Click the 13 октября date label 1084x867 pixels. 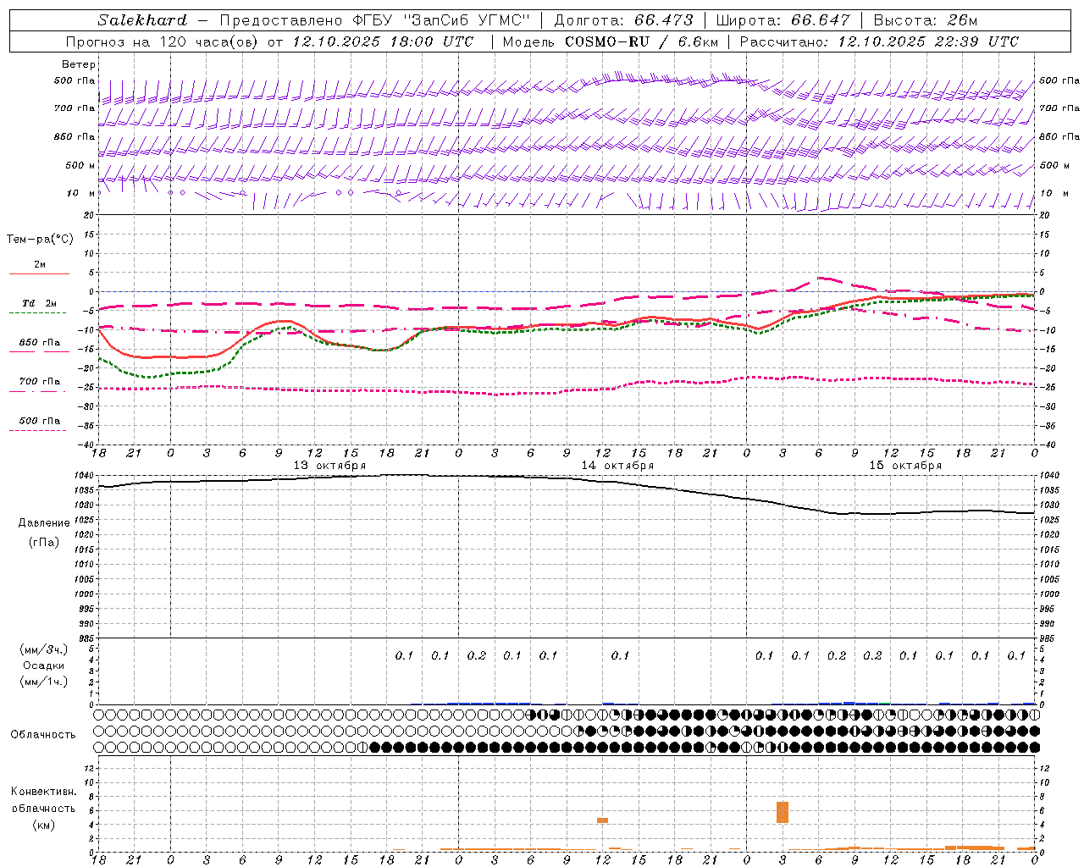(329, 466)
